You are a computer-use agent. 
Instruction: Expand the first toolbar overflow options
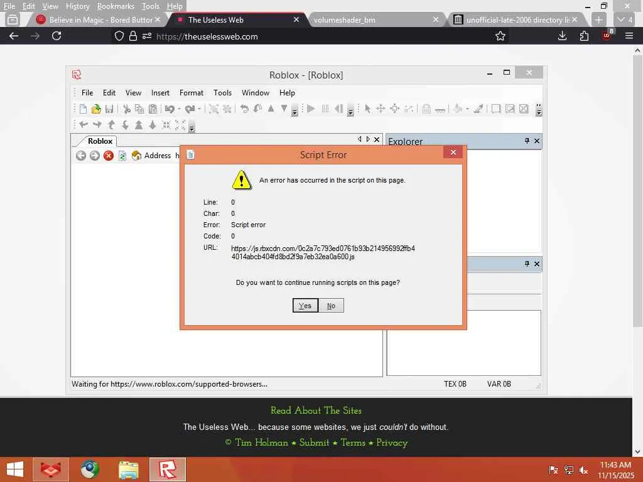[294, 110]
